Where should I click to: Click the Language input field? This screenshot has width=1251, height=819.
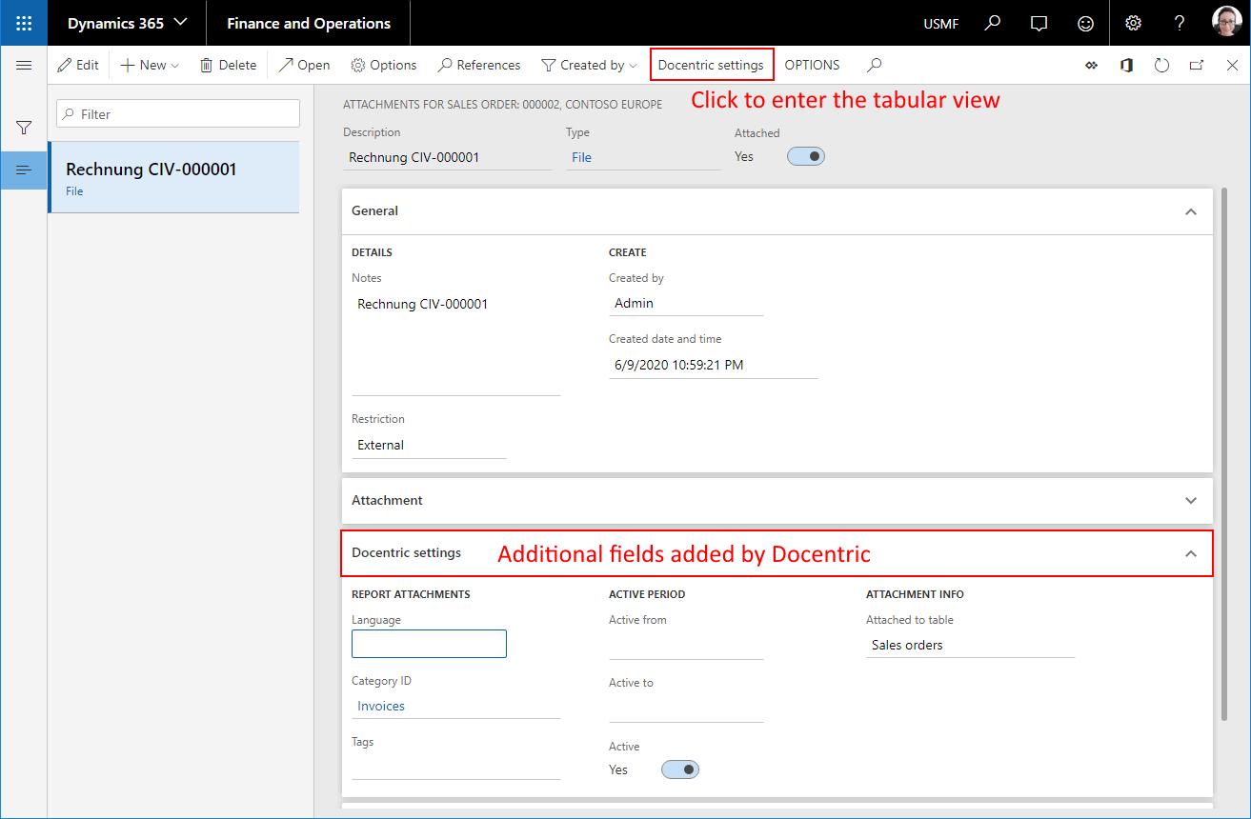click(429, 644)
